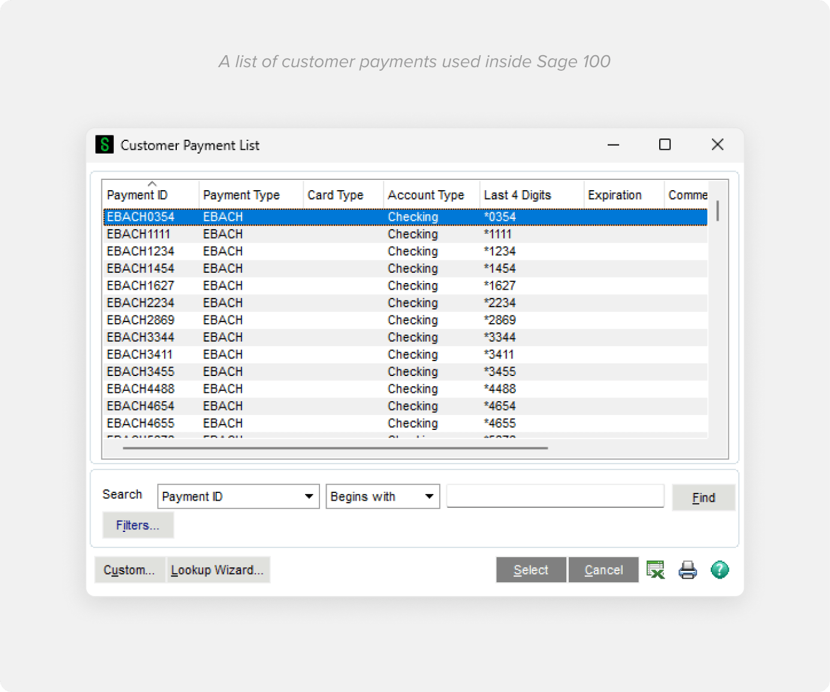Launch the Lookup Wizard
830x692 pixels.
[x=218, y=570]
